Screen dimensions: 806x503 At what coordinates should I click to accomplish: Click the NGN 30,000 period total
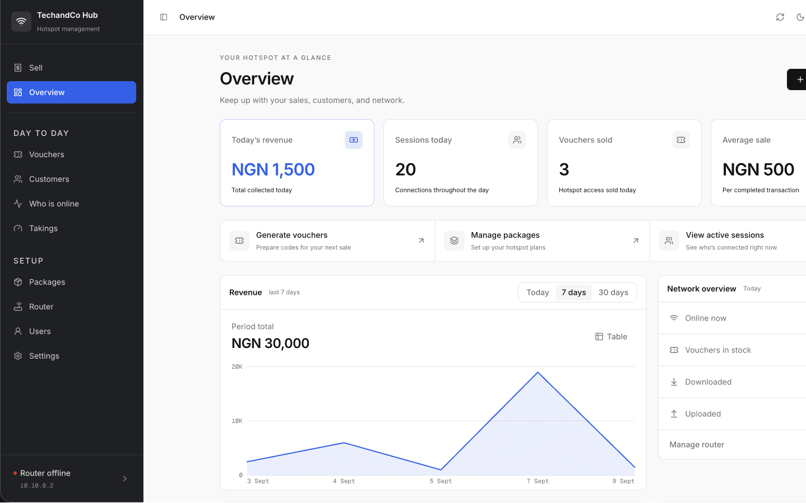pos(270,344)
